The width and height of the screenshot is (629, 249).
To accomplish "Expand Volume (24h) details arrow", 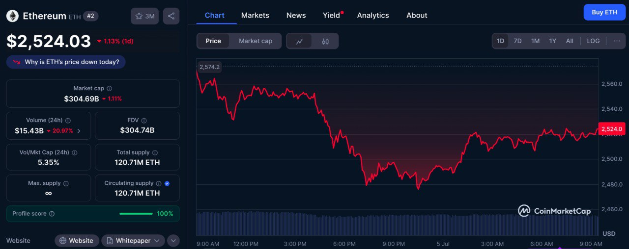I will tap(79, 131).
